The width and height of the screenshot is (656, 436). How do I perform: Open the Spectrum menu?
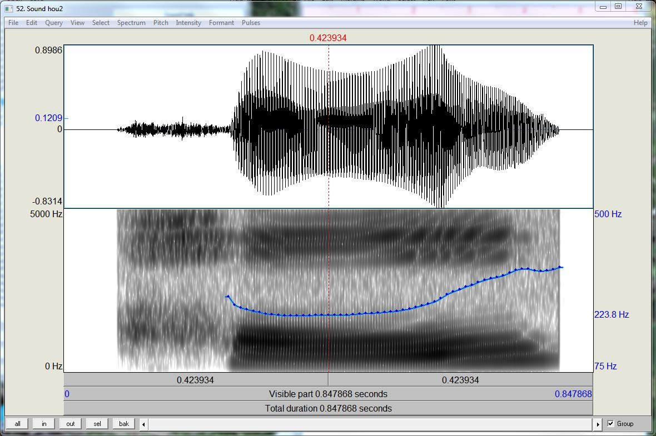131,23
